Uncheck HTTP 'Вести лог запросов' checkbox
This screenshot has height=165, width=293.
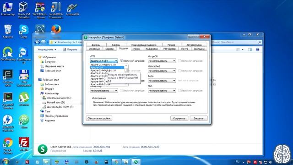point(121,61)
